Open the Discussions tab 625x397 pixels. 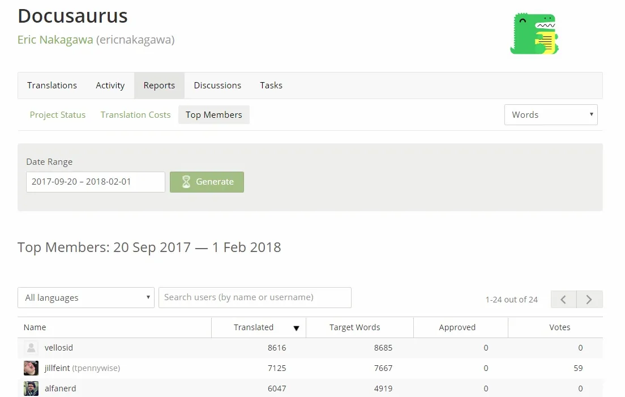tap(217, 86)
